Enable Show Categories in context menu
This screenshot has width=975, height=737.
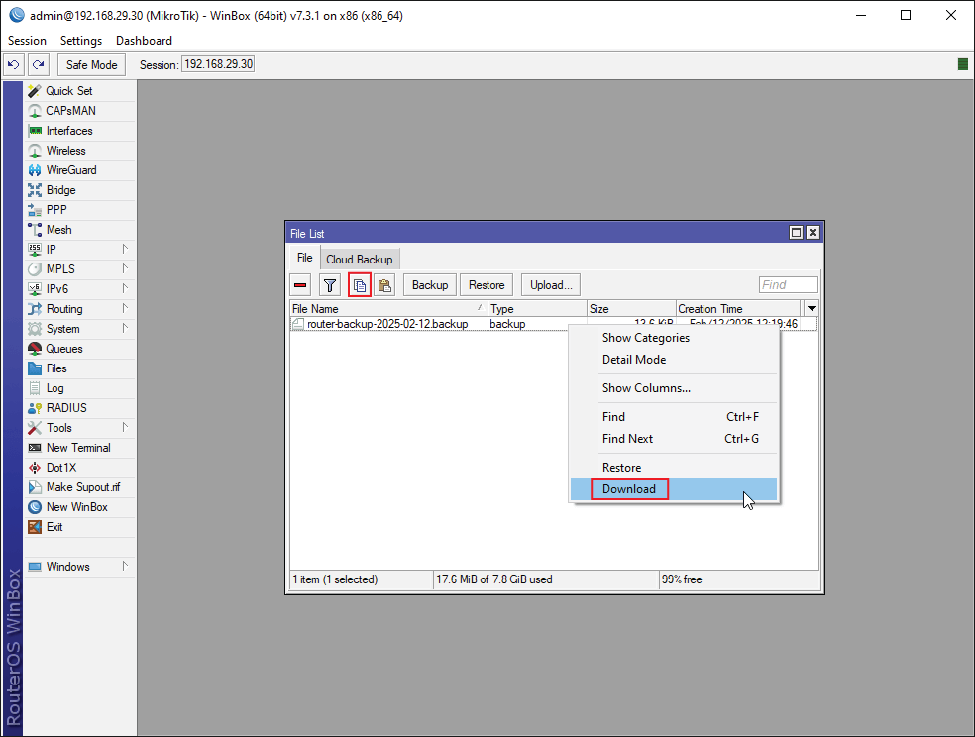click(646, 337)
